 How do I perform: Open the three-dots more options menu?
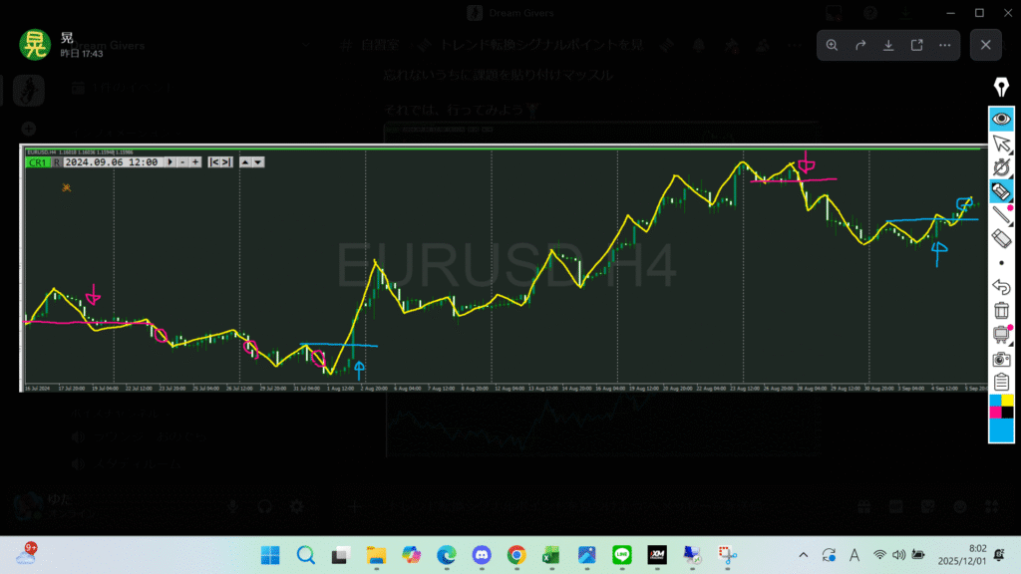[945, 45]
